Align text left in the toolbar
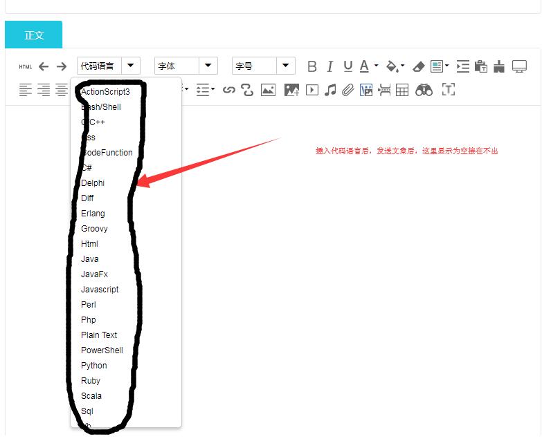 25,90
